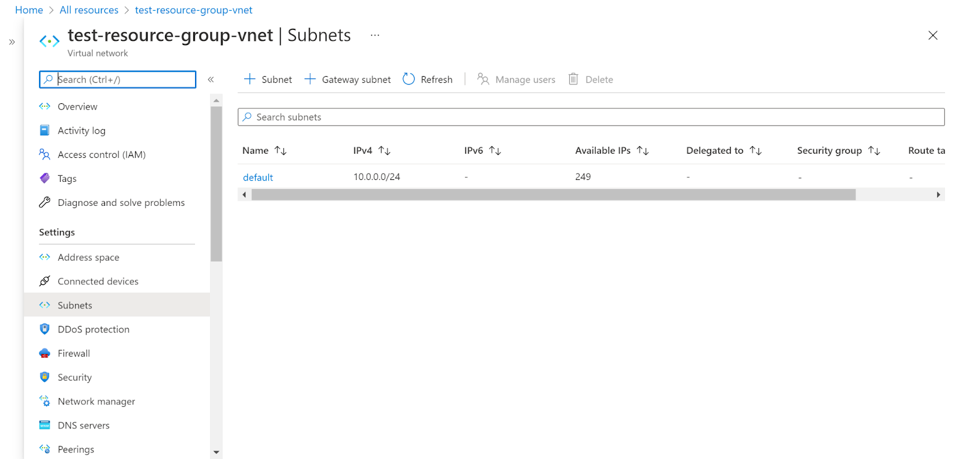Screen dimensions: 960x459
Task: Select Peerings in the settings menu
Action: (x=76, y=449)
